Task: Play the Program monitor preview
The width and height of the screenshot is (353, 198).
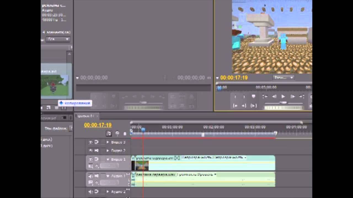Action: point(283,97)
